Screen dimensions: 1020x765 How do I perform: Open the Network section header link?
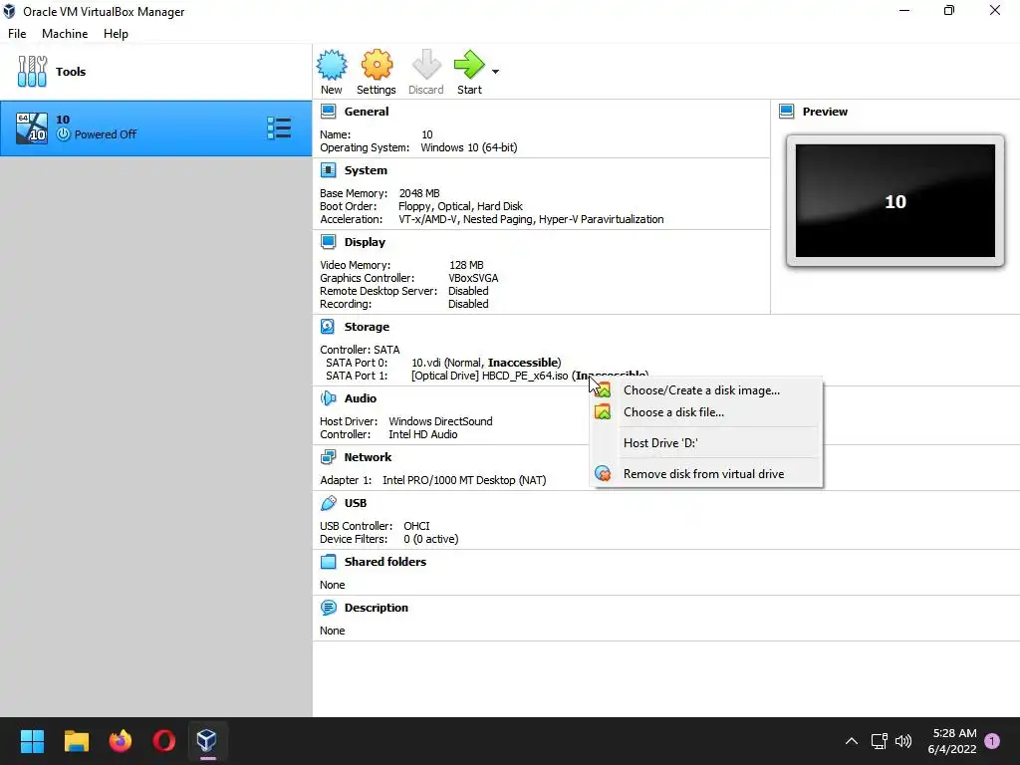[369, 457]
